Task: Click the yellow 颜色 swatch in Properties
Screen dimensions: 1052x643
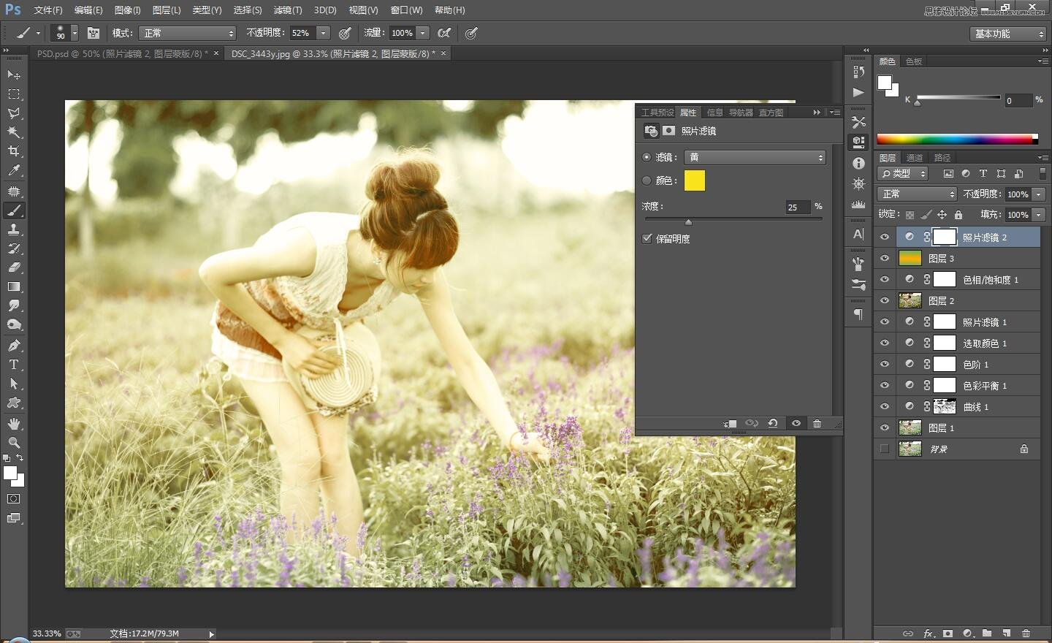Action: coord(694,180)
